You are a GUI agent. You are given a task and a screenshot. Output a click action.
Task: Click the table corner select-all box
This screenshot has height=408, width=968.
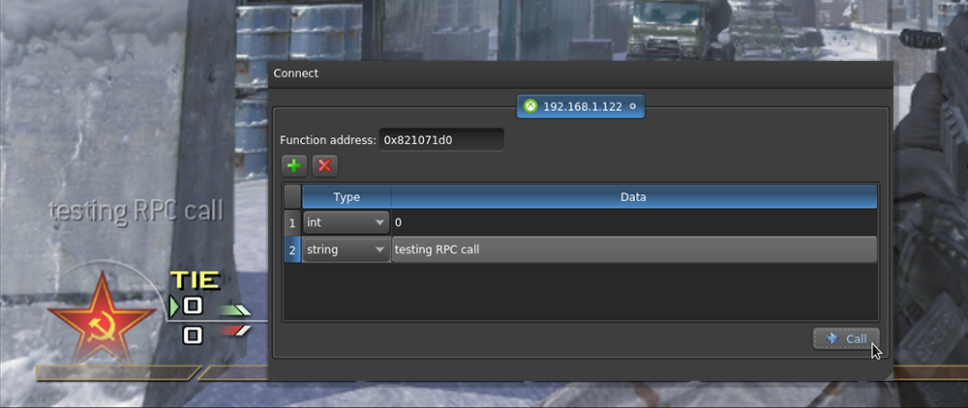coord(292,197)
